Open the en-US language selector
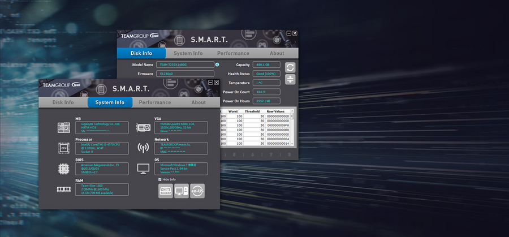 coord(197,191)
